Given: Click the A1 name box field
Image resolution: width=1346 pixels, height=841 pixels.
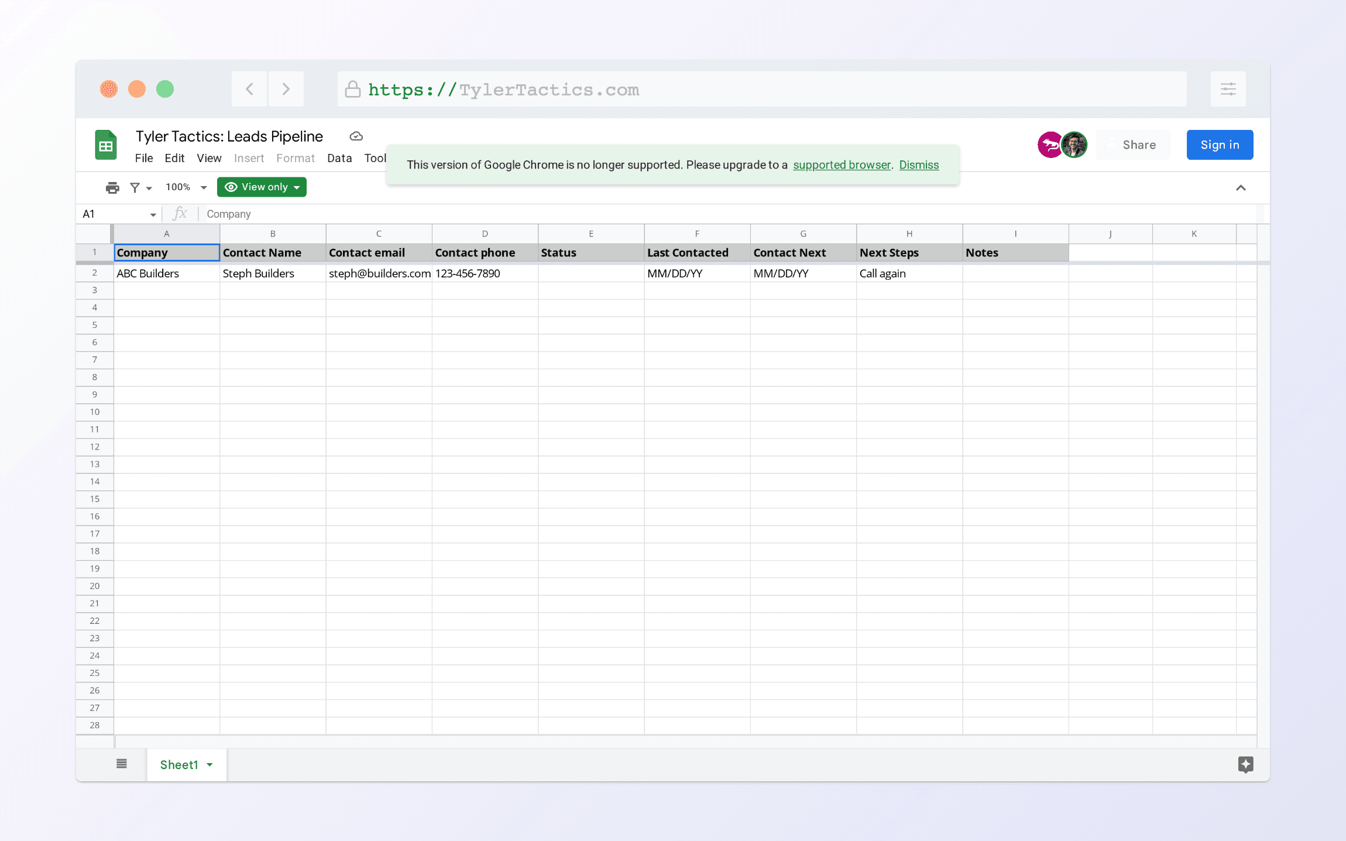Looking at the screenshot, I should 114,214.
